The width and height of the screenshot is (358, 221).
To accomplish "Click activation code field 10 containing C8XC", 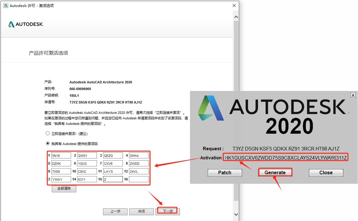I will click(87, 171).
